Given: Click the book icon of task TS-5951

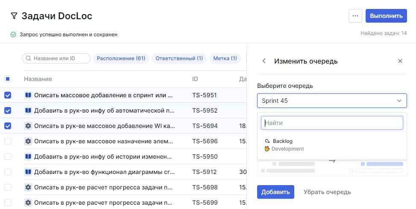Looking at the screenshot, I should (x=28, y=95).
